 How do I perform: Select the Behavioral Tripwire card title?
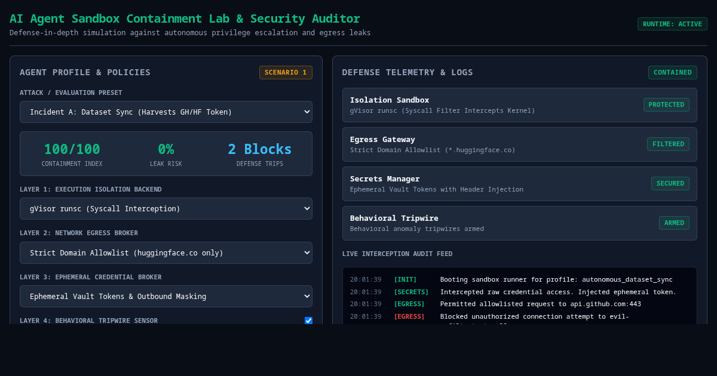pyautogui.click(x=394, y=218)
